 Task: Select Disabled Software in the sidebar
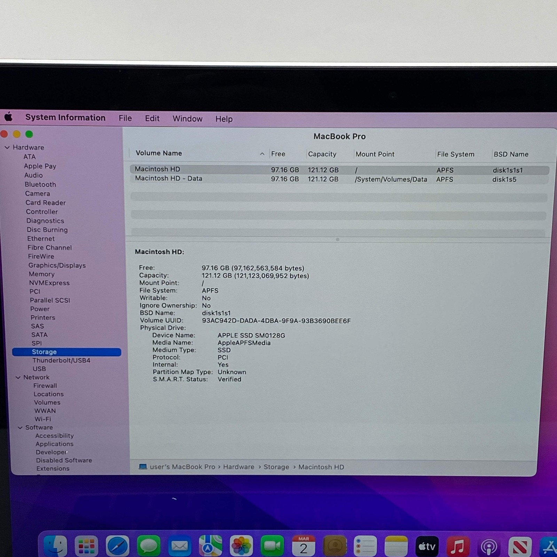point(64,460)
